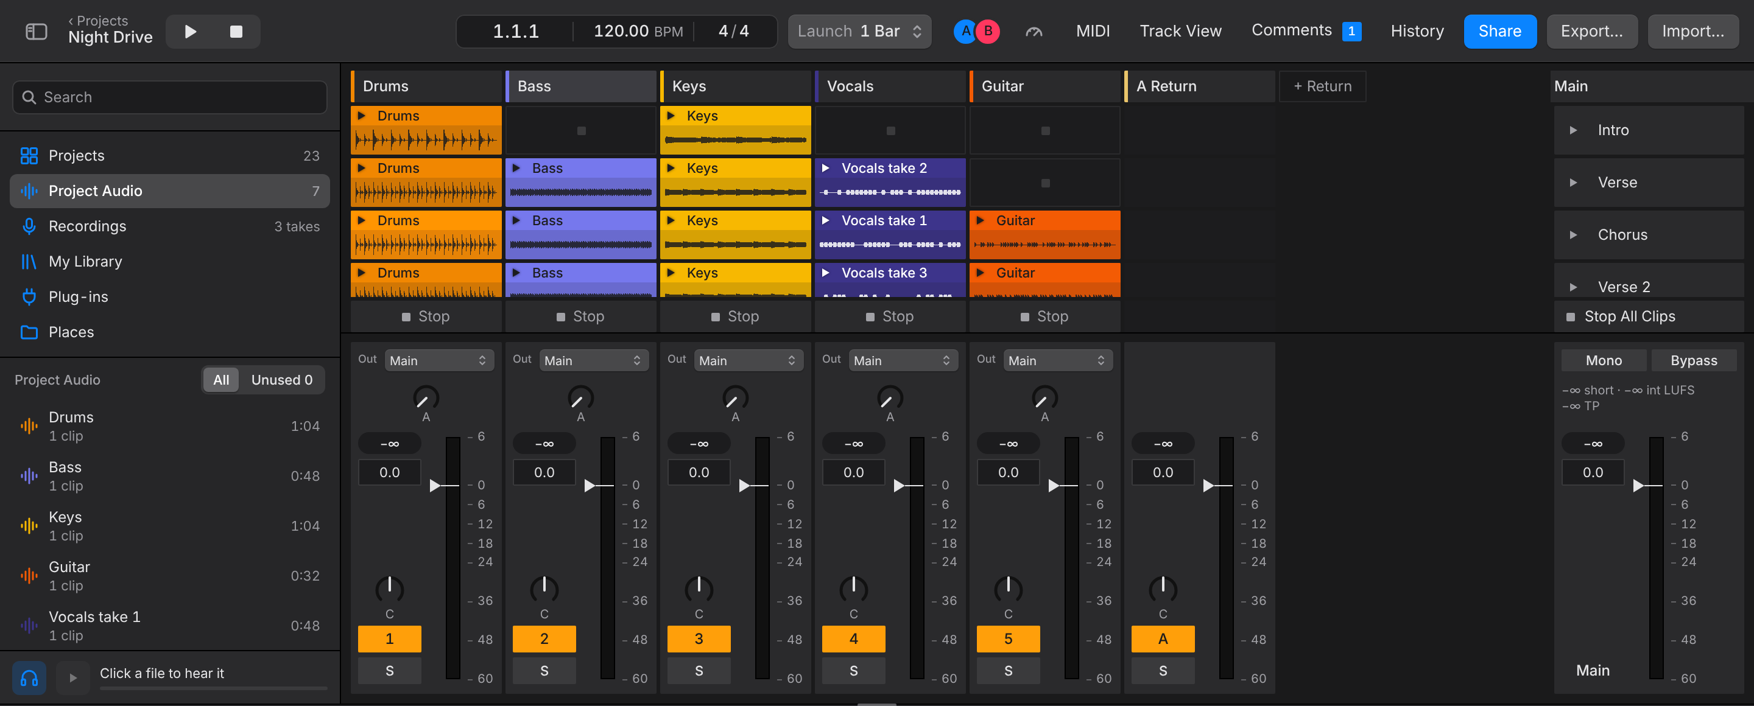The height and width of the screenshot is (706, 1754).
Task: Open Places via the folder icon
Action: [29, 332]
